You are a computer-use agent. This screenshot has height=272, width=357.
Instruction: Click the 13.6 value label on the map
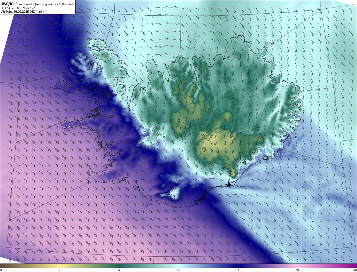[x=280, y=155]
